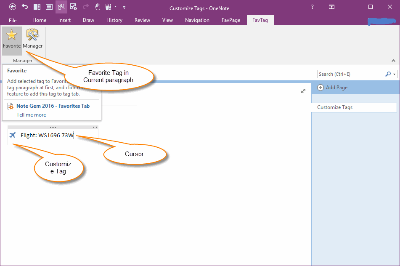Click in the Search (Ctrl+E) box

[351, 74]
